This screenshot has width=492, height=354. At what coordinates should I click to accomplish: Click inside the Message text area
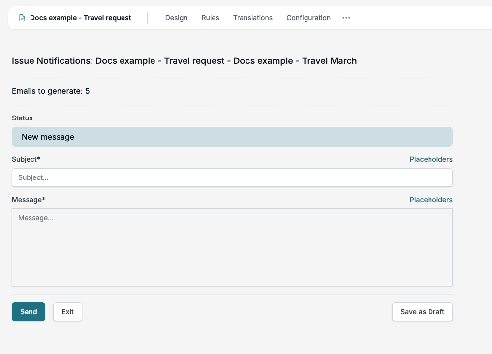(232, 247)
